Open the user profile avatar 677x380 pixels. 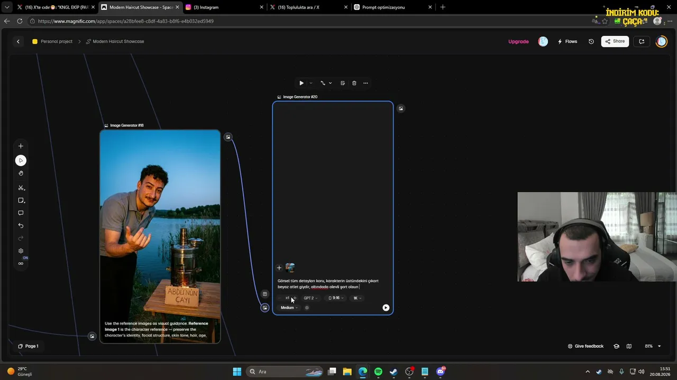(x=662, y=42)
